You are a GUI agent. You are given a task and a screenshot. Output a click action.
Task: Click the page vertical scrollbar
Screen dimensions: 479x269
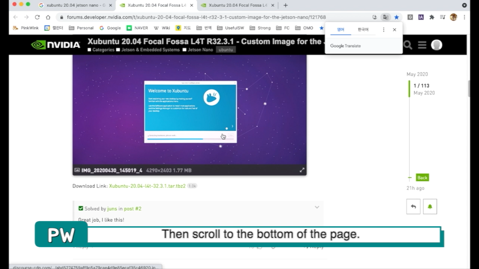(x=469, y=88)
